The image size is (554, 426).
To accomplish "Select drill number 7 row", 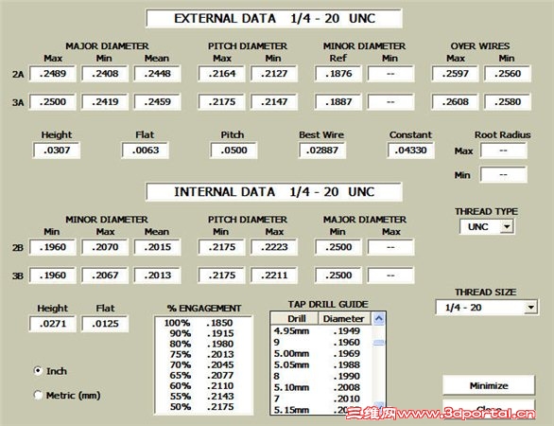I will (x=320, y=399).
